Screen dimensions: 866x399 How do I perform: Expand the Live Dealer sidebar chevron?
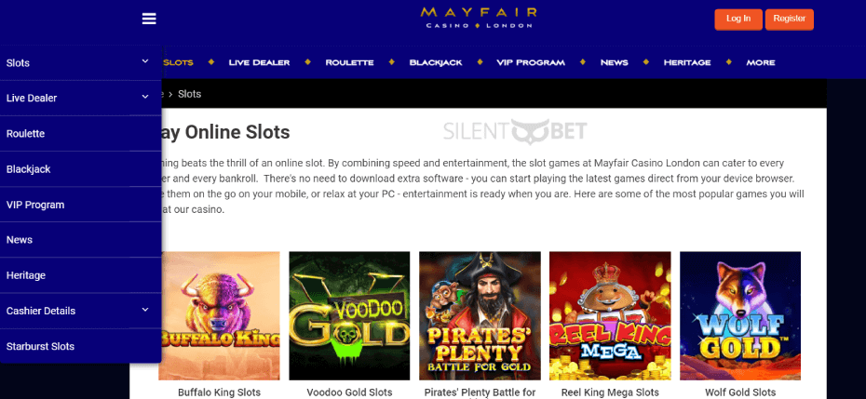[145, 97]
